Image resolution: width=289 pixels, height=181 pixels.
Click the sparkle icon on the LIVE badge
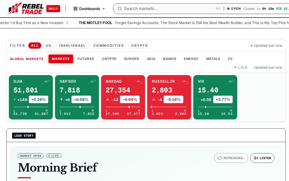tap(49, 156)
